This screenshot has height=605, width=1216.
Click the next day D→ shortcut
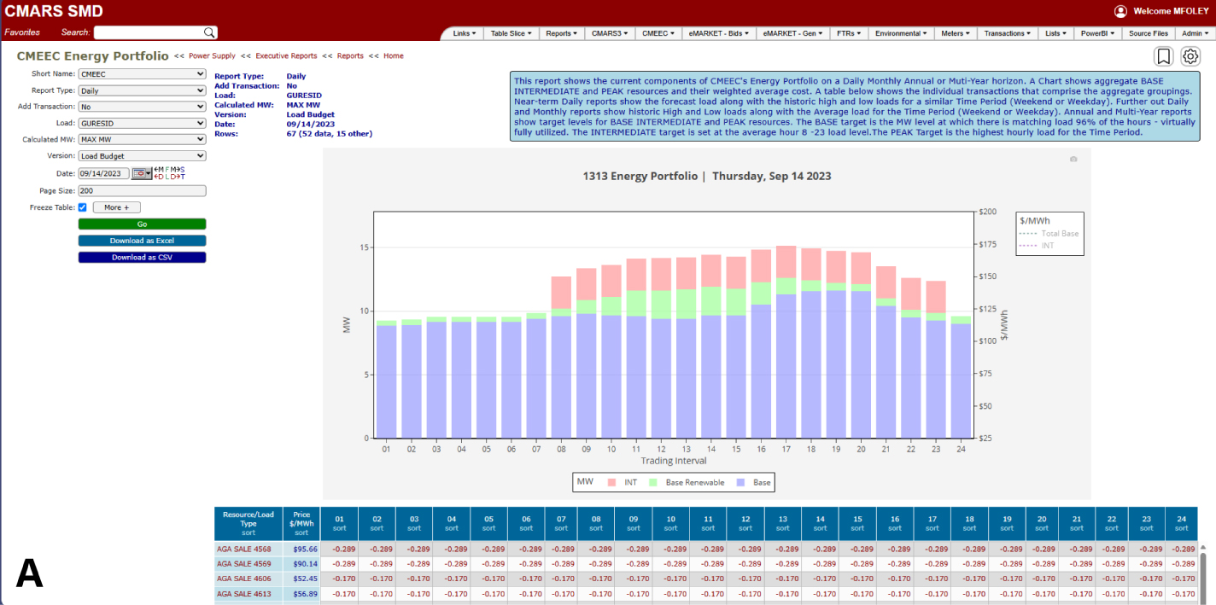coord(175,177)
